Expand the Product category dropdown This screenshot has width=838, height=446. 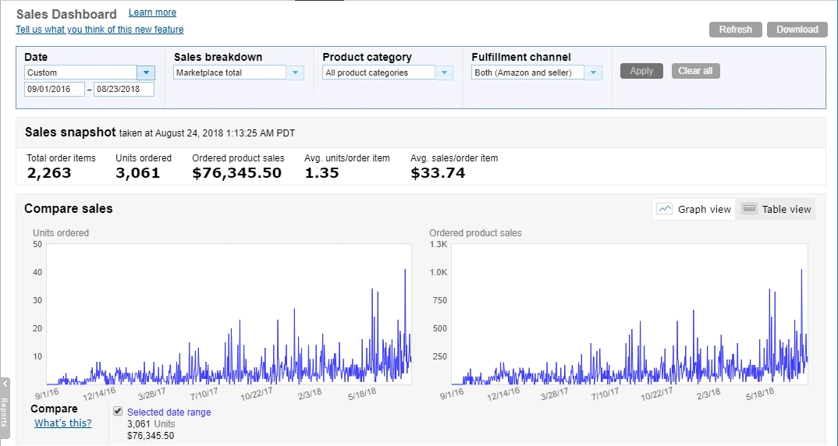(443, 73)
